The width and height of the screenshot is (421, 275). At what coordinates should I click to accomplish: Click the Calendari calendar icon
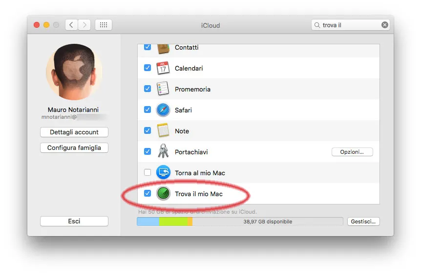pos(163,68)
